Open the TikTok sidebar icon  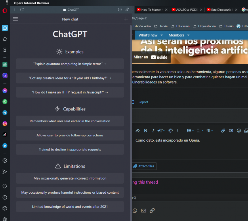pyautogui.click(x=5, y=135)
